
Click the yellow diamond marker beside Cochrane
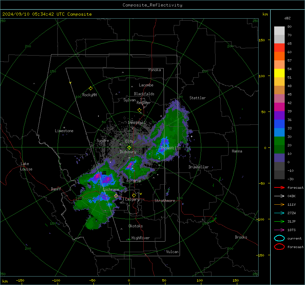116,196
